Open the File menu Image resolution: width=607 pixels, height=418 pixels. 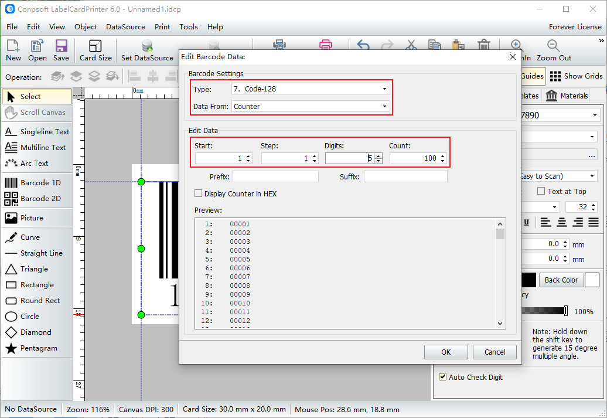click(12, 27)
